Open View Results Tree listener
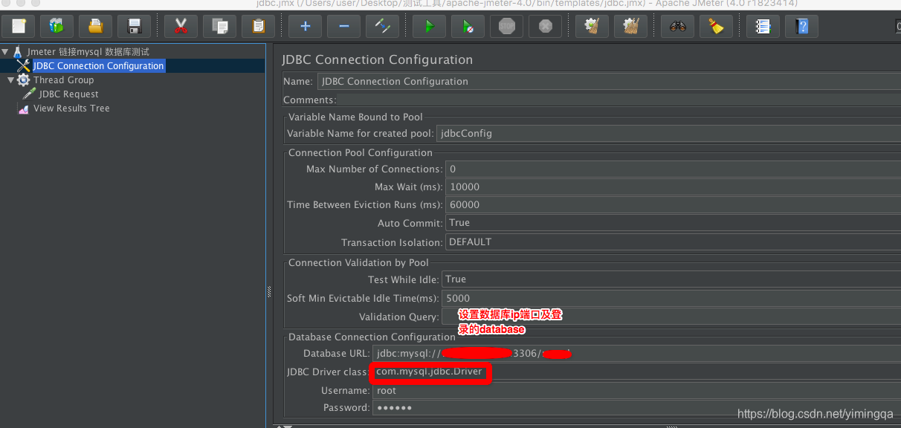The image size is (901, 428). [71, 108]
